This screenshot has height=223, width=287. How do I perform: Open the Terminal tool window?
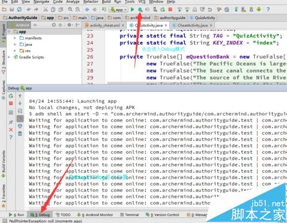tap(129, 215)
